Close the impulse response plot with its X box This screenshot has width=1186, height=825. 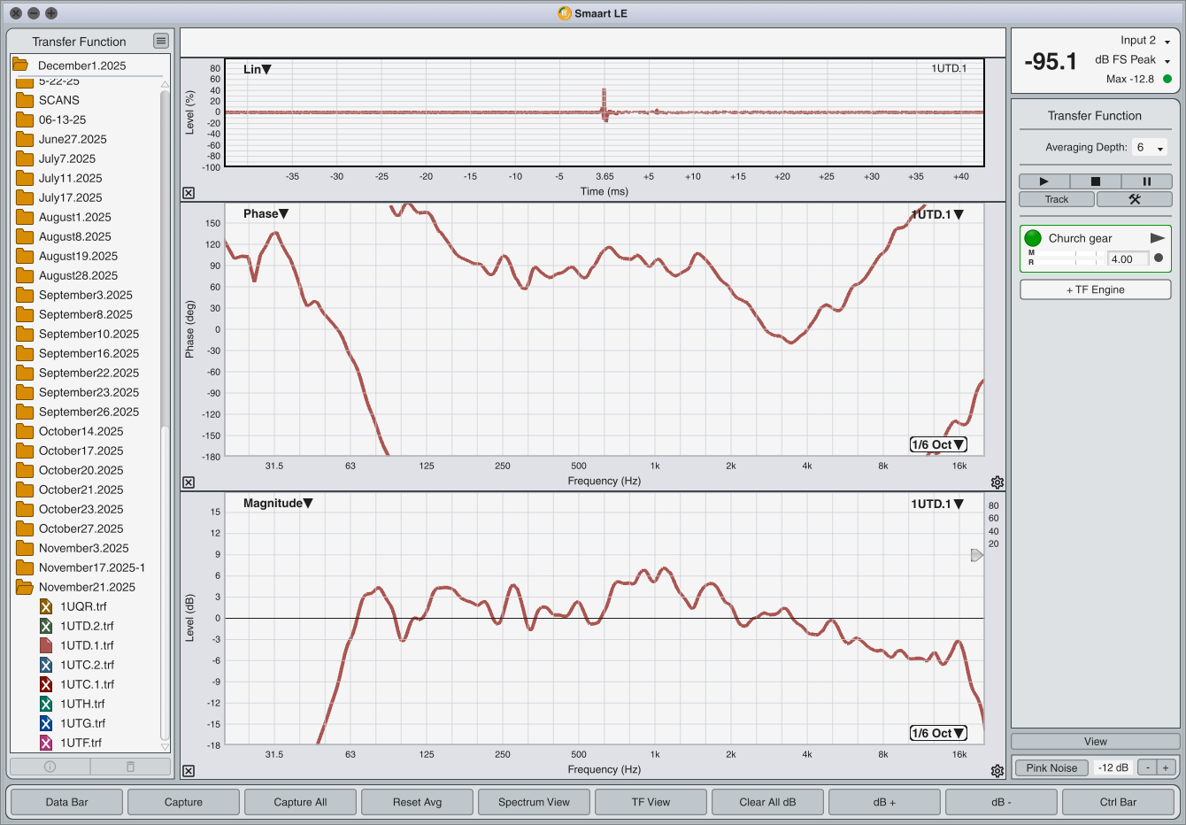[189, 193]
